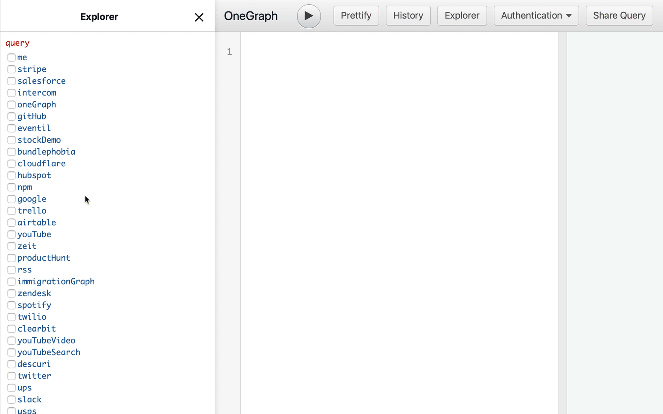
Task: Check the trello field checkbox
Action: 11,211
